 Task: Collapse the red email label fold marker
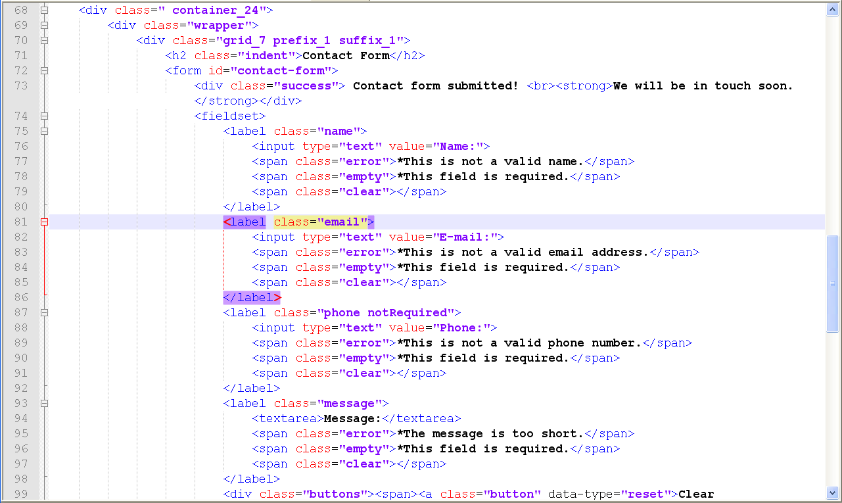[x=44, y=222]
